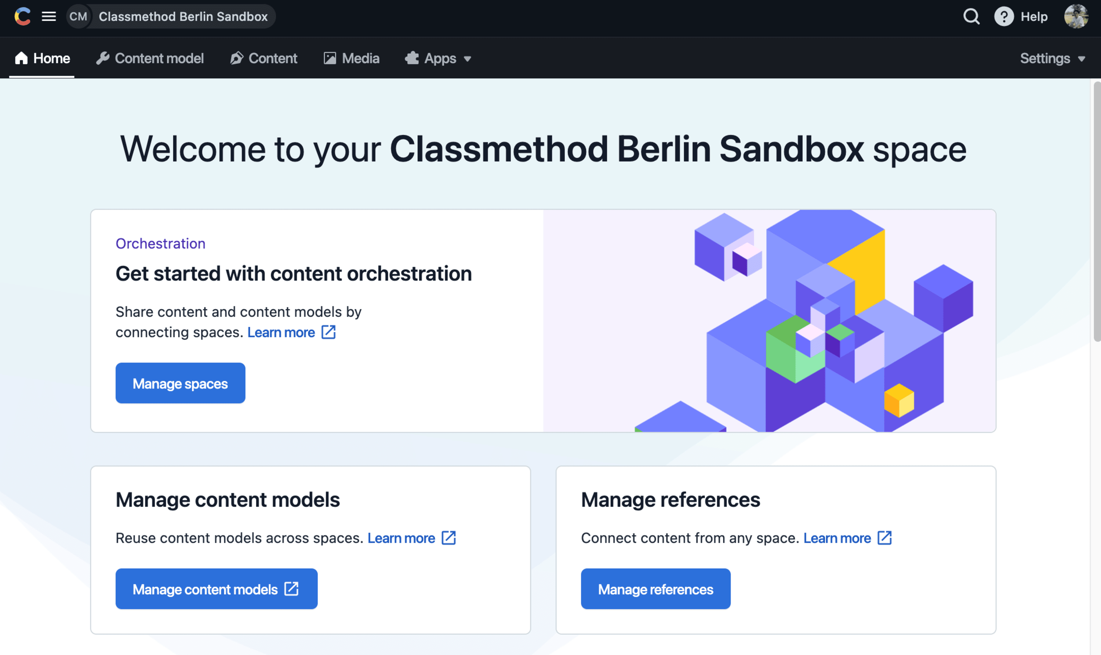Expand the Apps dropdown arrow
Viewport: 1101px width, 655px height.
467,59
